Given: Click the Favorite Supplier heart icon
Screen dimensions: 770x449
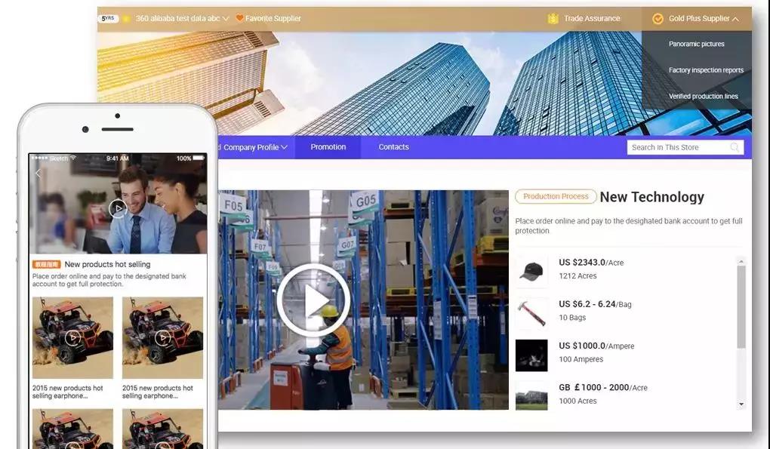Looking at the screenshot, I should click(239, 19).
